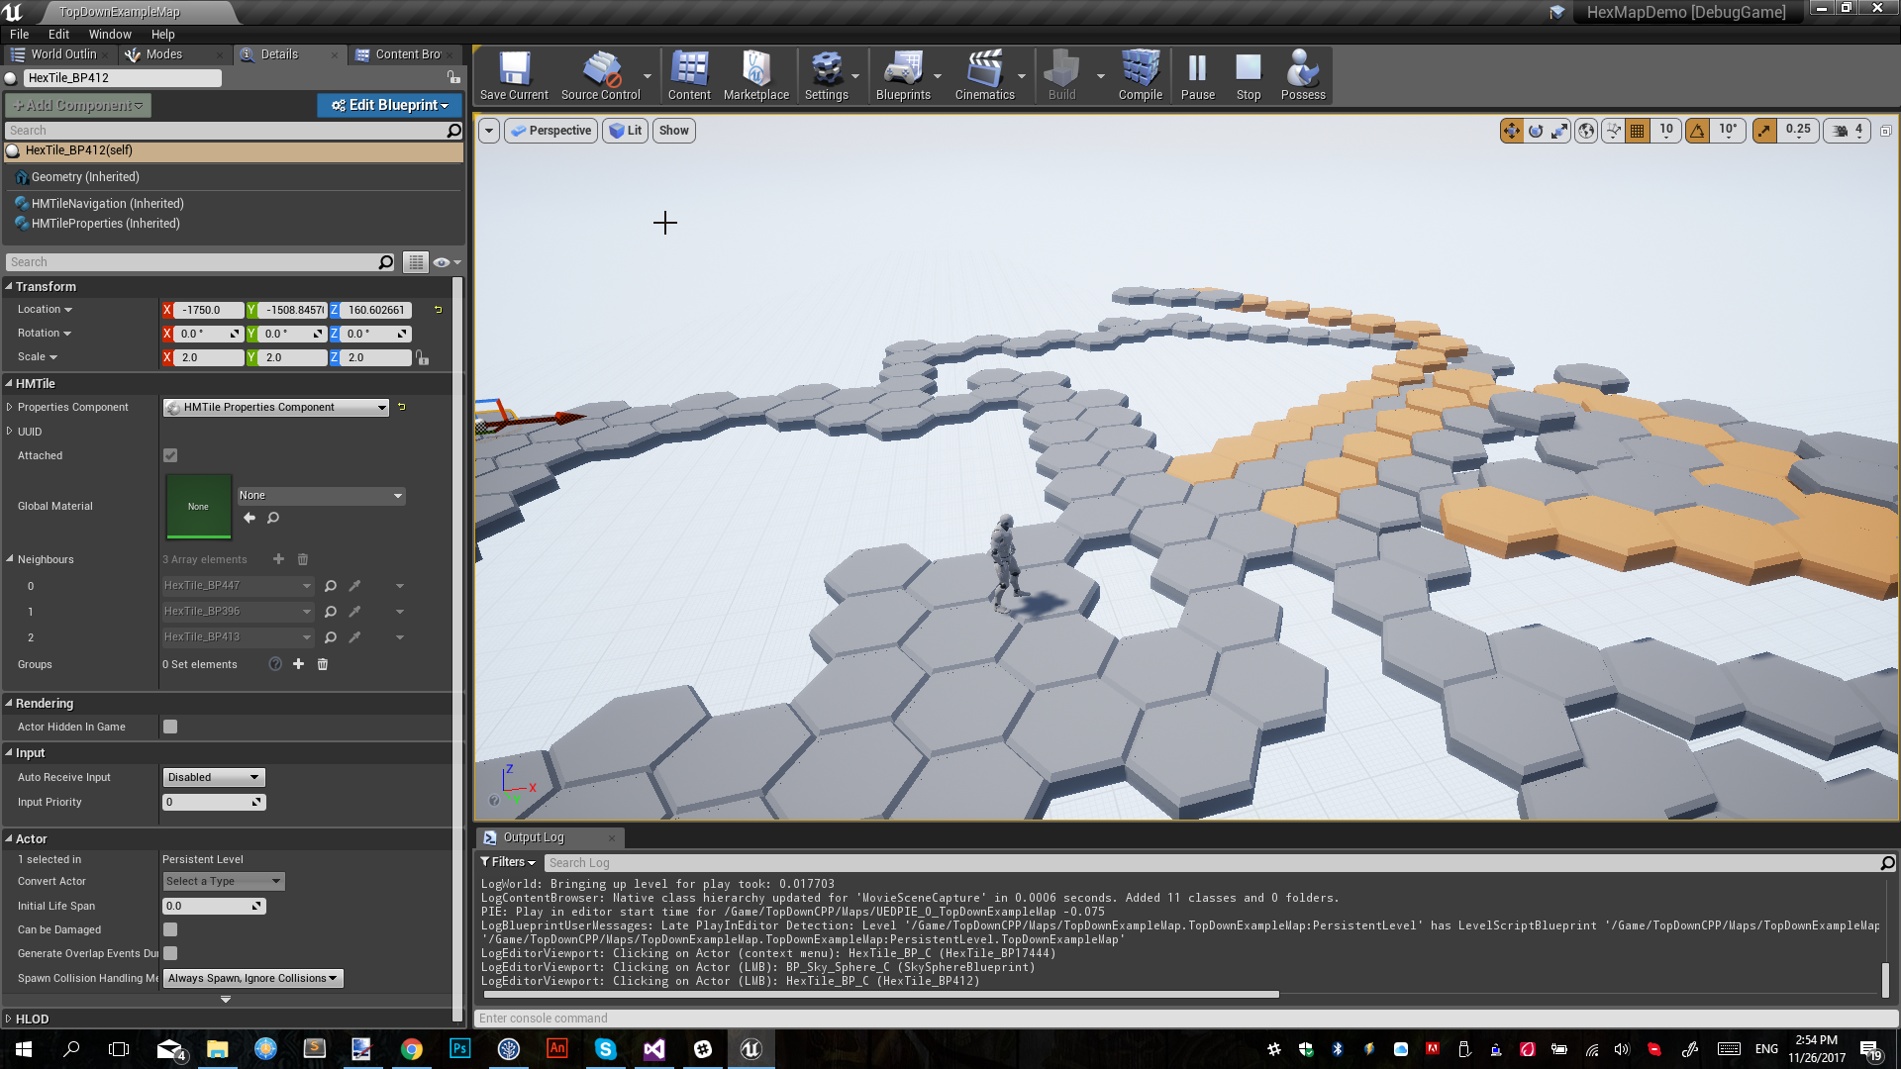1901x1069 pixels.
Task: Switch to the World Outliner tab
Action: pyautogui.click(x=59, y=54)
